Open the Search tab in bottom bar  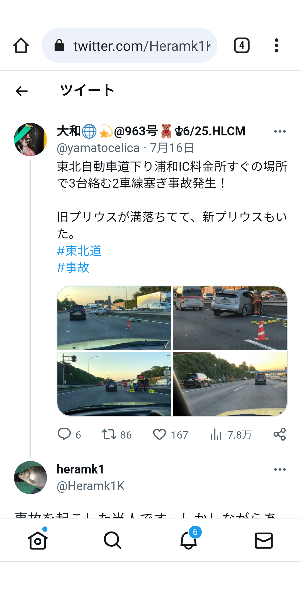pos(113,540)
